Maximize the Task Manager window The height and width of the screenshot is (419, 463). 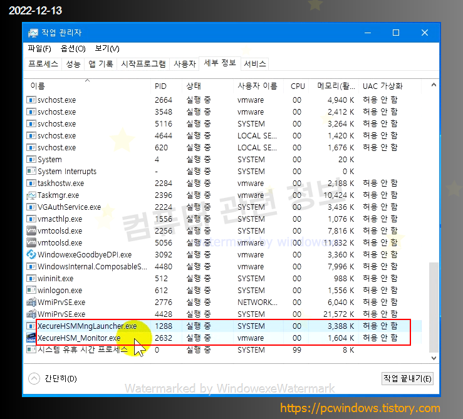(x=396, y=33)
